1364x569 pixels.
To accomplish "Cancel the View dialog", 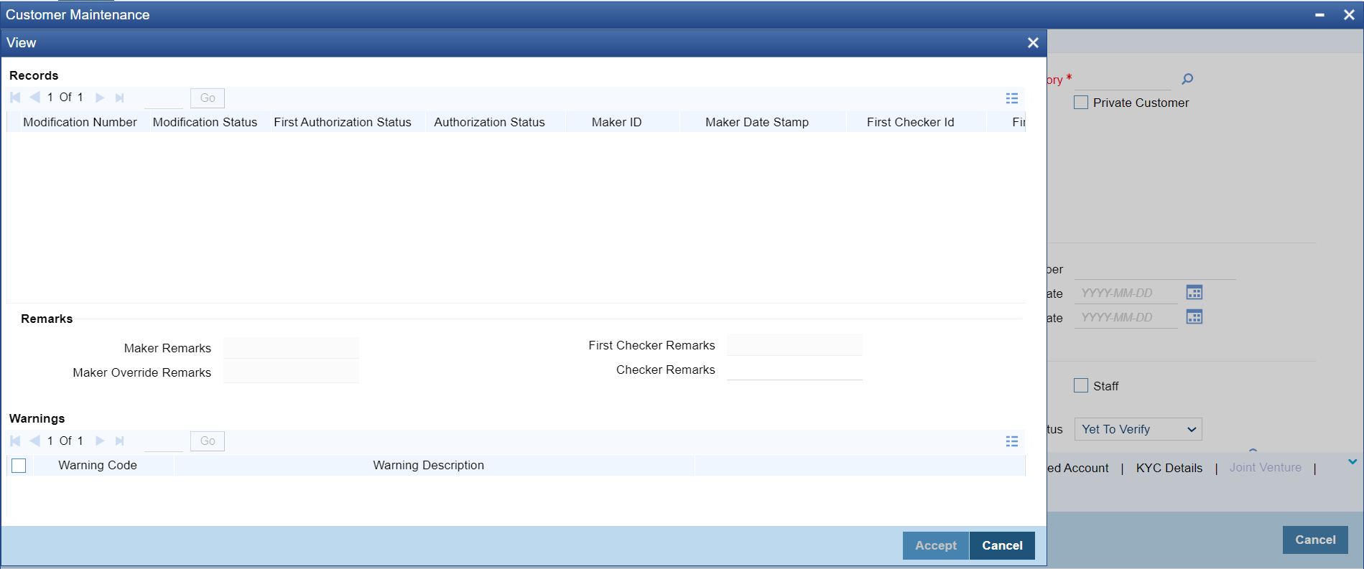I will tap(1003, 545).
